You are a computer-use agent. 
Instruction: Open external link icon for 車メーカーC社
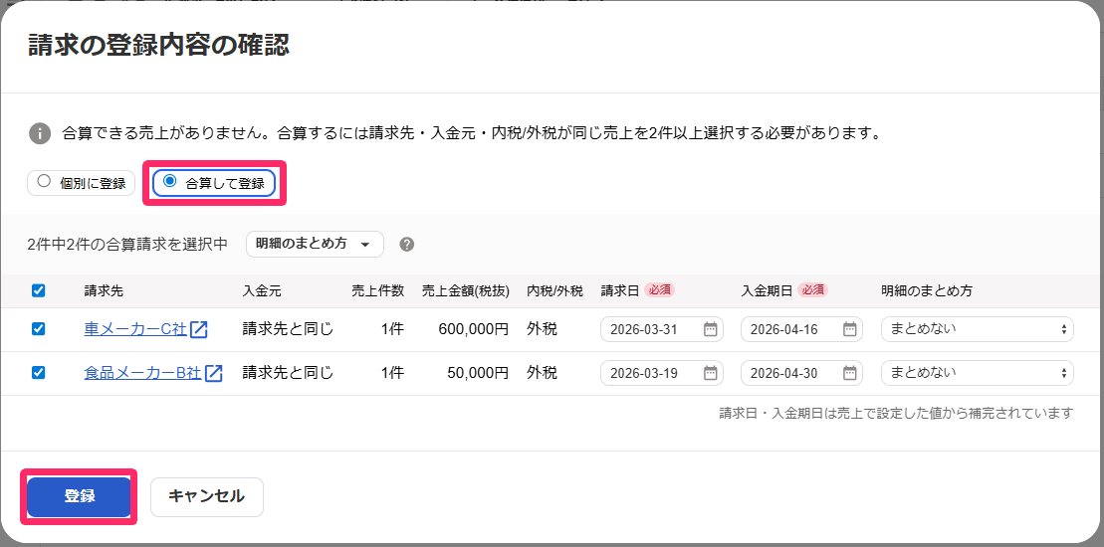coord(199,329)
